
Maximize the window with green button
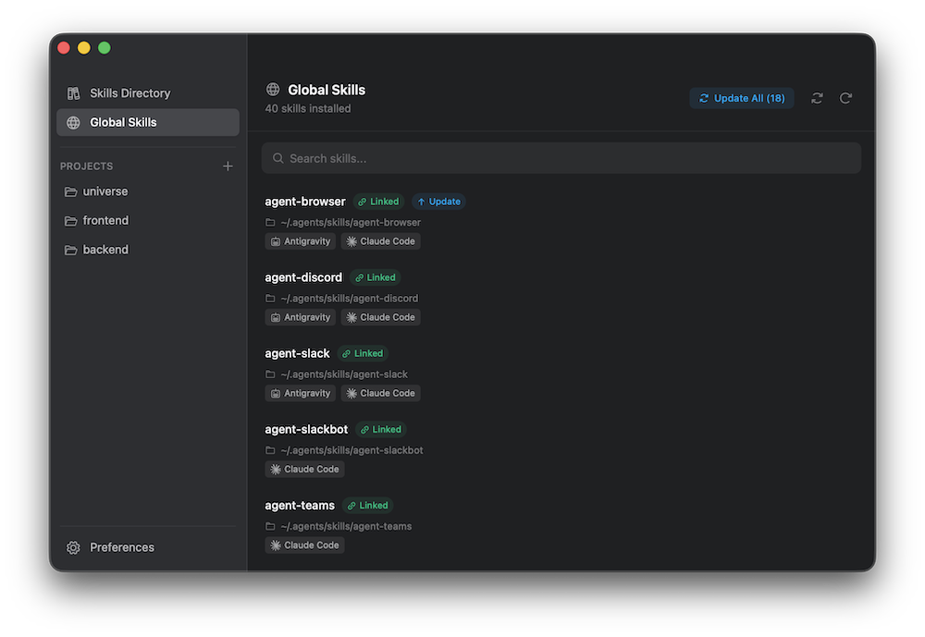pyautogui.click(x=105, y=48)
